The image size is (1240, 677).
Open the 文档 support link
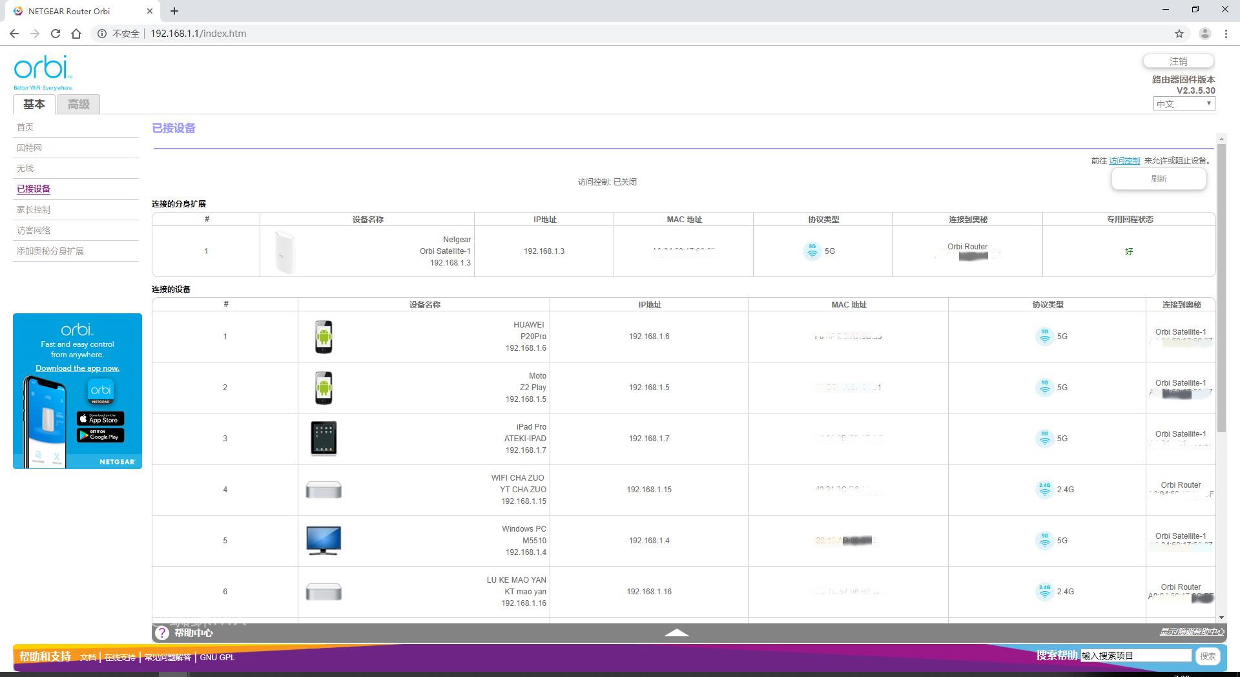click(x=88, y=658)
